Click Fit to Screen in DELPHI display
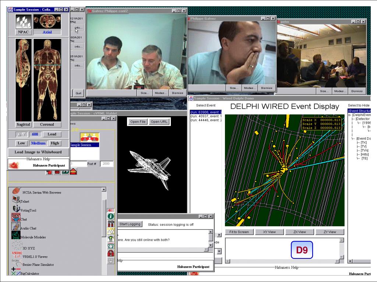The height and width of the screenshot is (282, 377). (x=239, y=232)
